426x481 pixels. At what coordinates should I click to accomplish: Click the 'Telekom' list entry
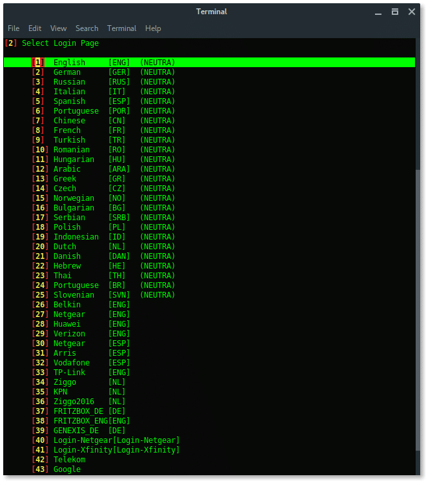pos(69,460)
